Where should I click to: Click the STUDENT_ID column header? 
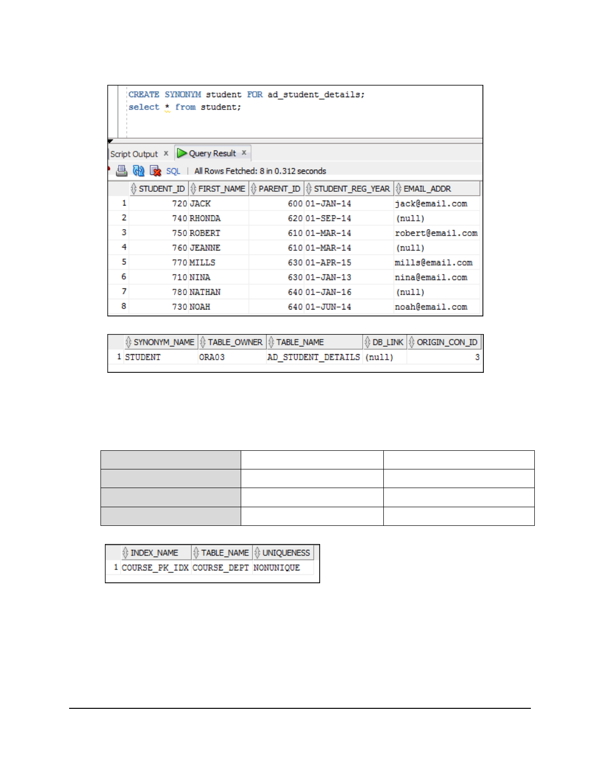pyautogui.click(x=159, y=189)
